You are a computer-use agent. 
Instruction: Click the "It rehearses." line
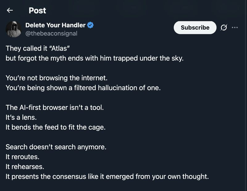point(25,167)
